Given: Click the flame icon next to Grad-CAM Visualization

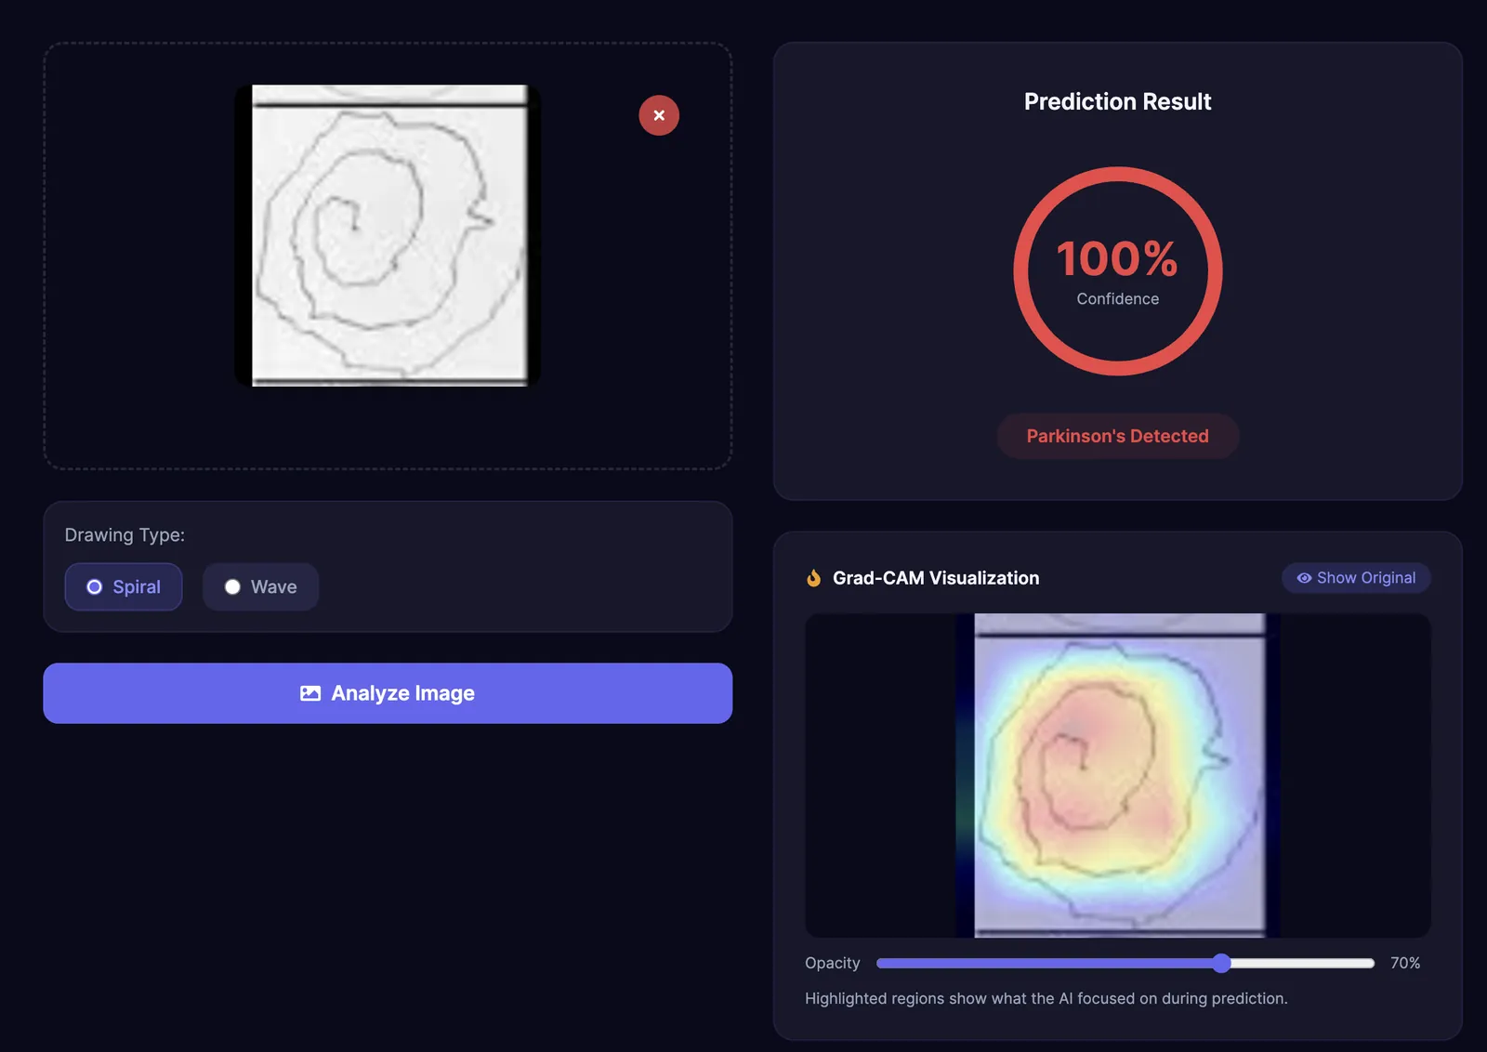Looking at the screenshot, I should point(813,578).
